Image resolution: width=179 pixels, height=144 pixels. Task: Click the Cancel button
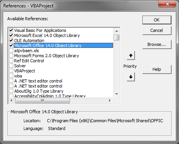[157, 30]
